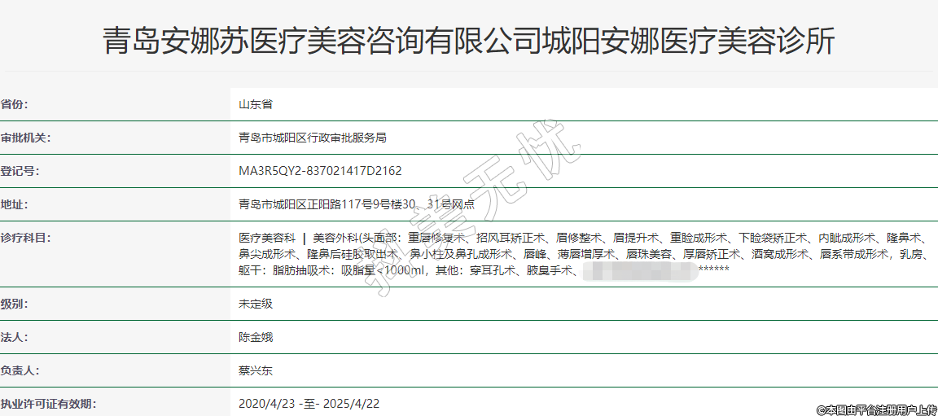Click the 级别 row label
The height and width of the screenshot is (416, 938).
[14, 304]
